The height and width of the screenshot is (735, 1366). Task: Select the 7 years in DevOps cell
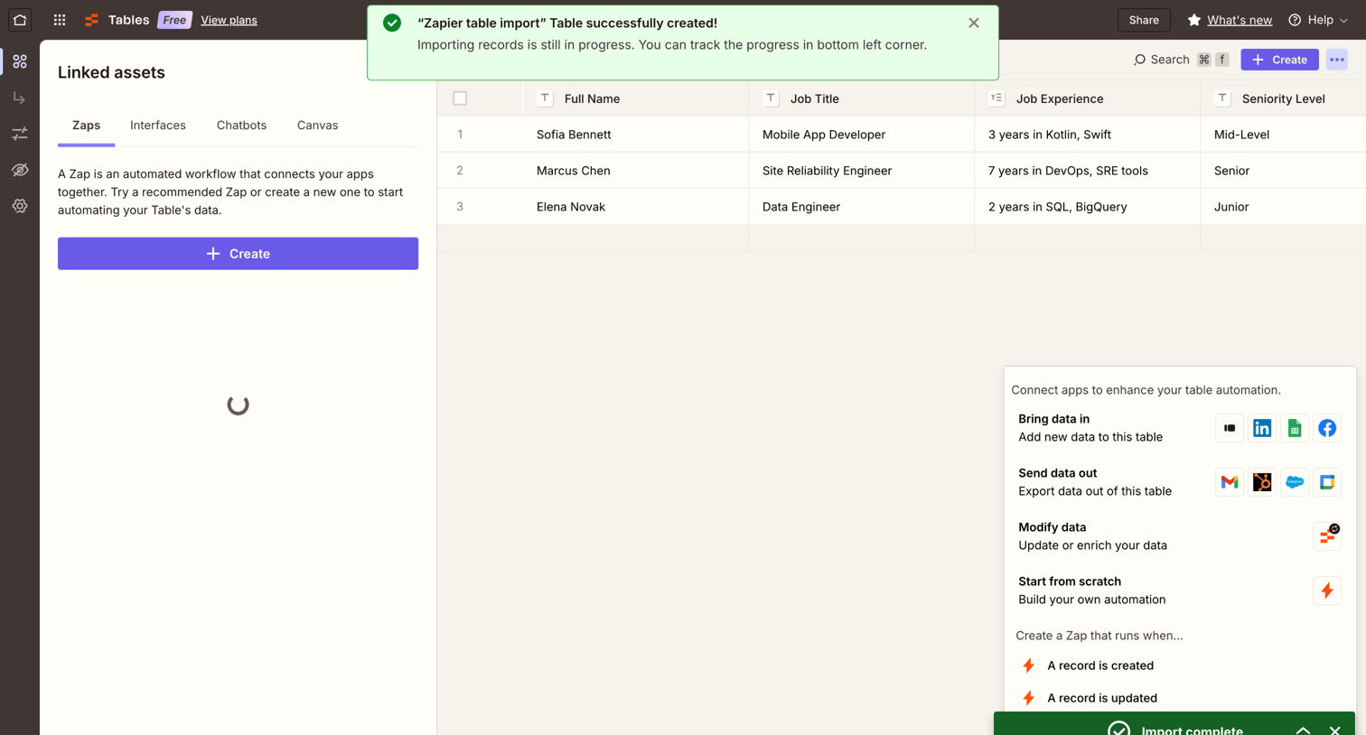[1087, 171]
